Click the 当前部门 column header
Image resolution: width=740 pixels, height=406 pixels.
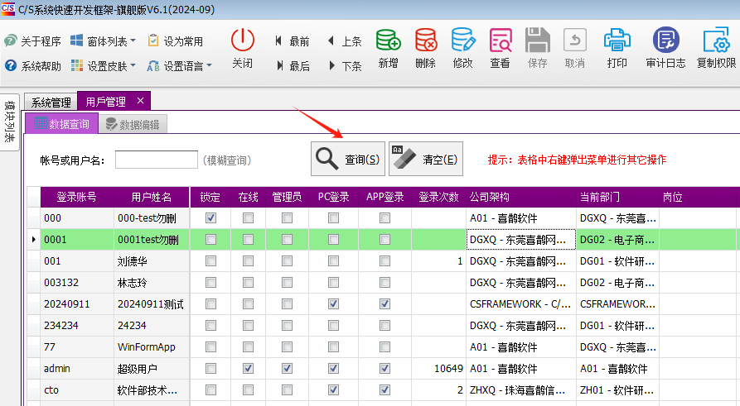(x=617, y=197)
